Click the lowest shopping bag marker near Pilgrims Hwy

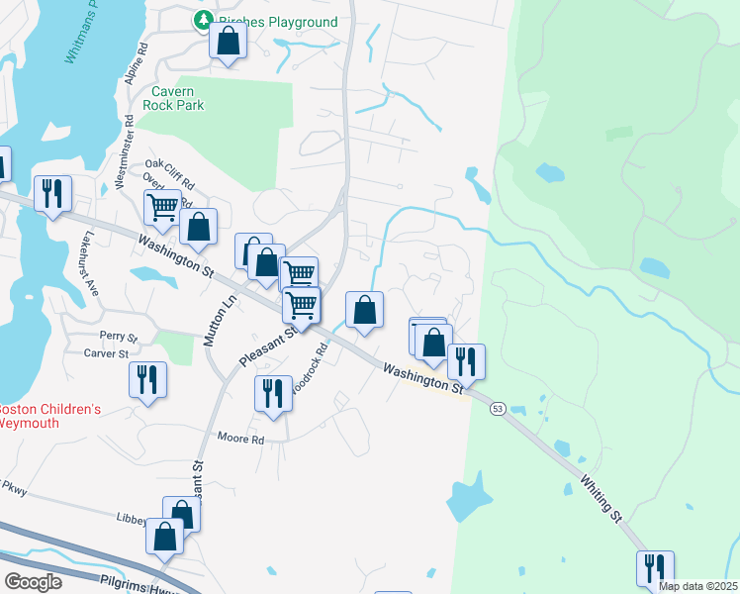(165, 537)
